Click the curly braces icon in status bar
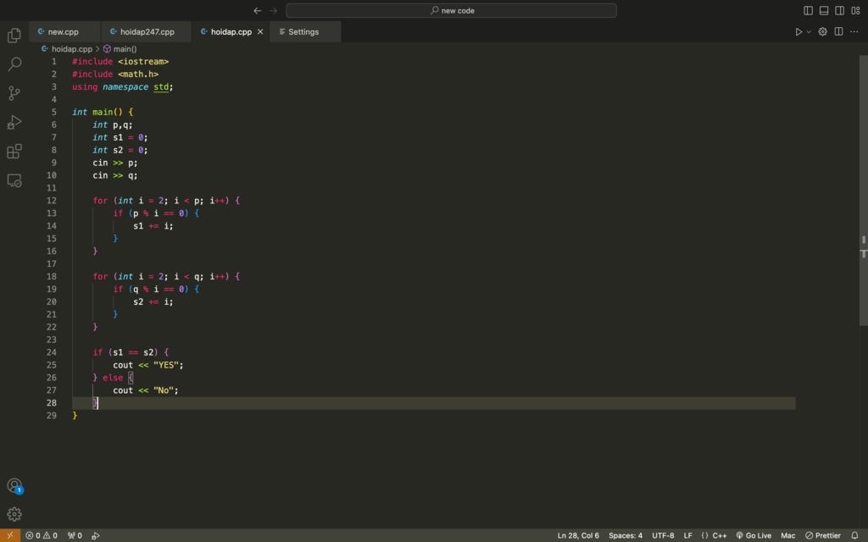Screen dimensions: 868x542 click(x=704, y=535)
